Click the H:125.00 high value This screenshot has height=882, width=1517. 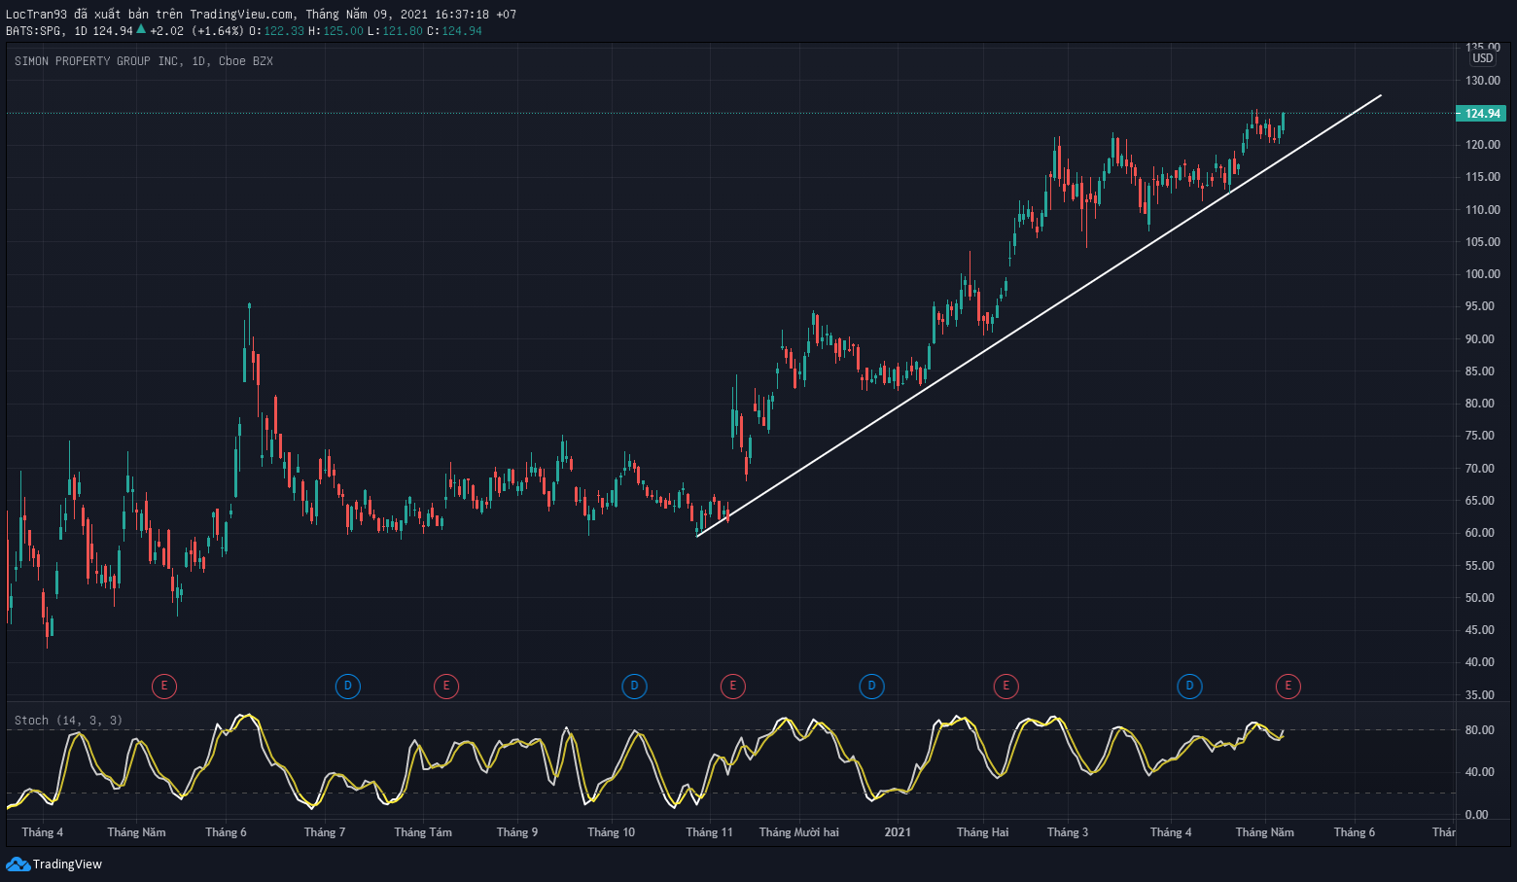point(336,31)
